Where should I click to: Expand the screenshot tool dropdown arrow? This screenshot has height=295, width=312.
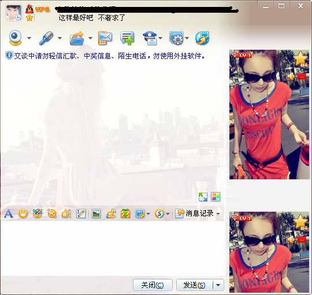(148, 214)
